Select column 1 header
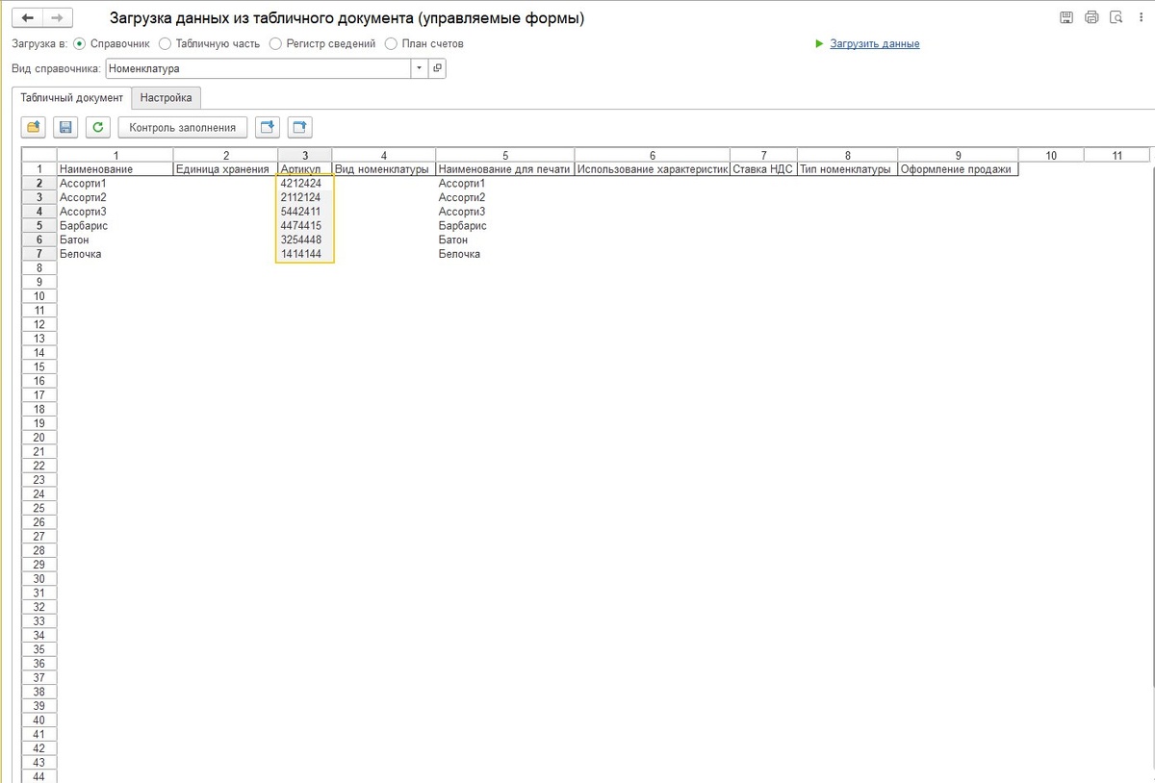This screenshot has width=1155, height=783. (115, 155)
